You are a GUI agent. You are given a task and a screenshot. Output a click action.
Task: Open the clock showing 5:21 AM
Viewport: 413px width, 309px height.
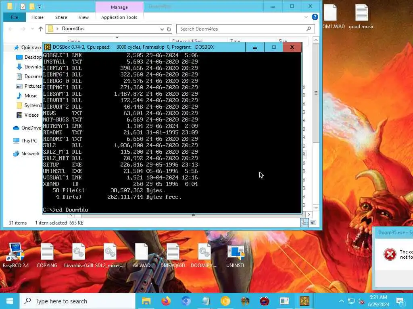point(378,301)
